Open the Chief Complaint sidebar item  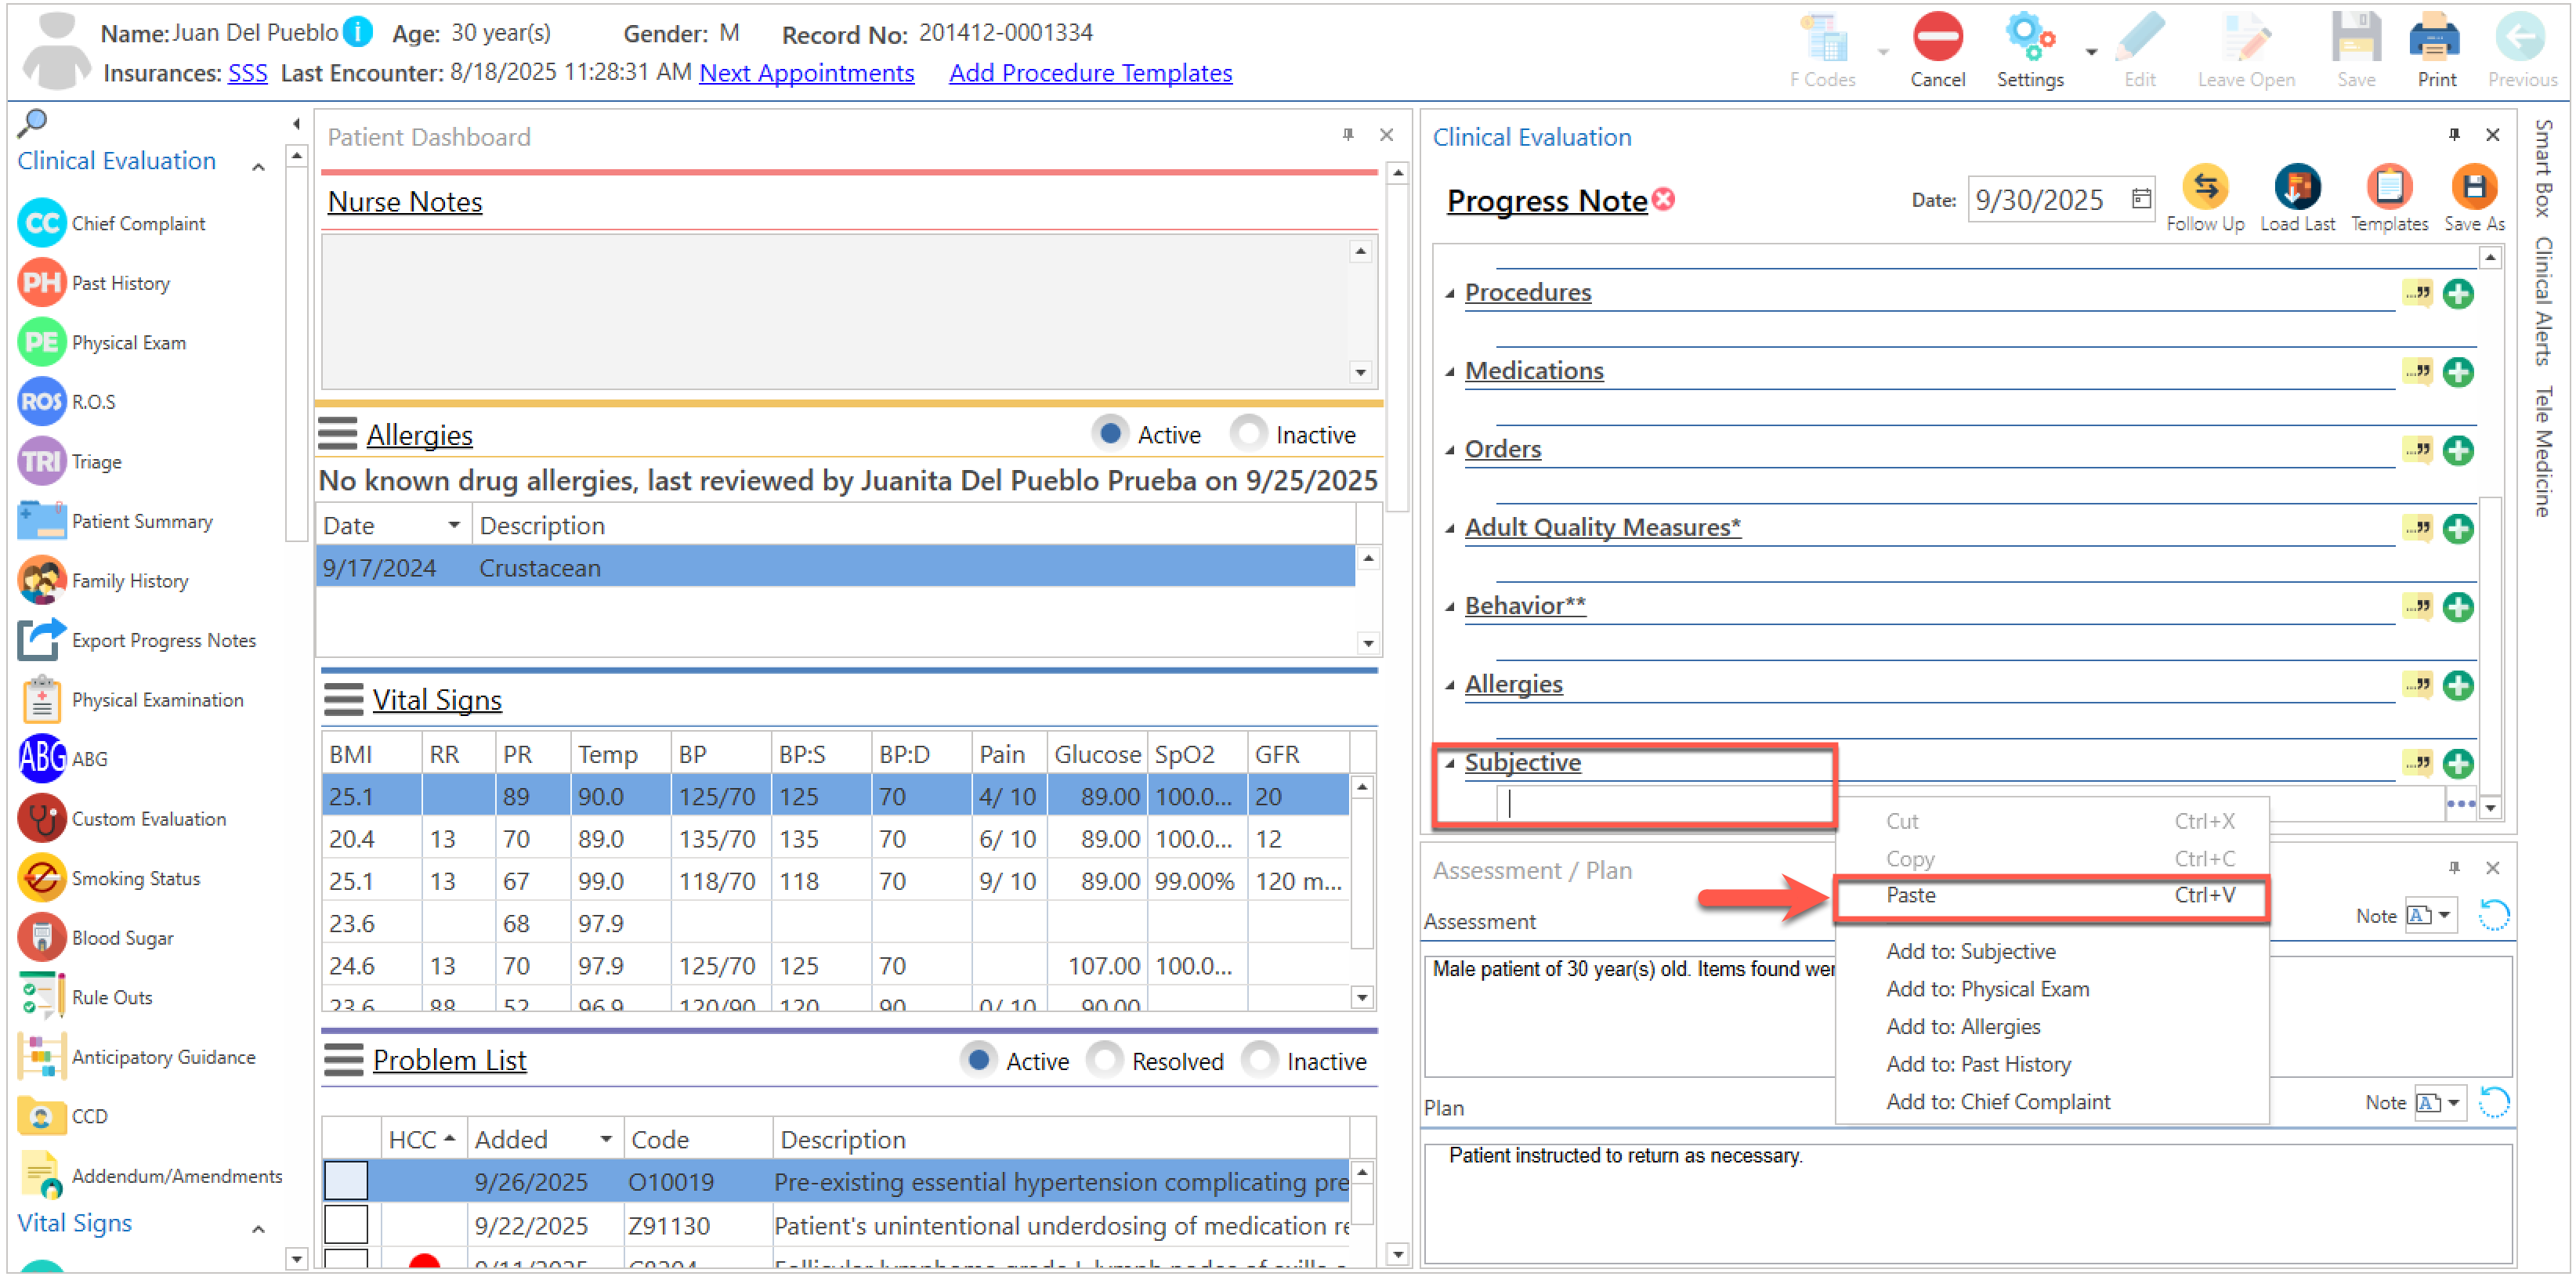pyautogui.click(x=138, y=223)
